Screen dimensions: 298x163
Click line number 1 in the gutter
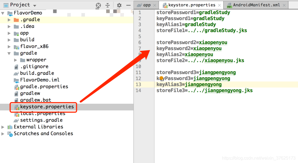(140, 12)
